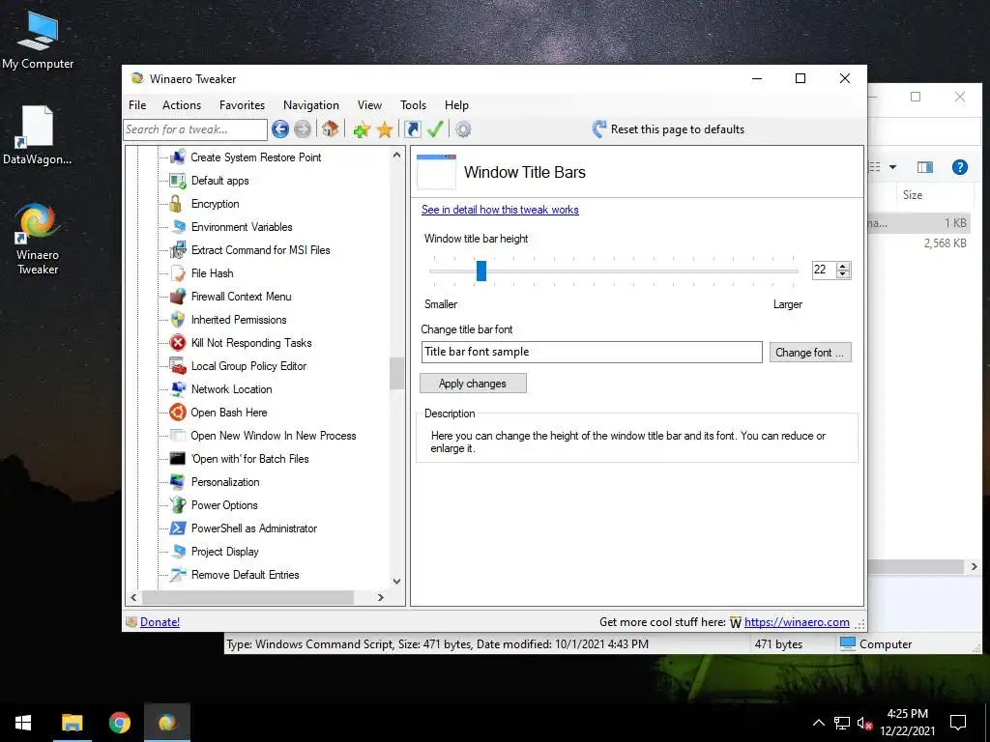Click the Project Display icon
This screenshot has height=742, width=990.
178,552
